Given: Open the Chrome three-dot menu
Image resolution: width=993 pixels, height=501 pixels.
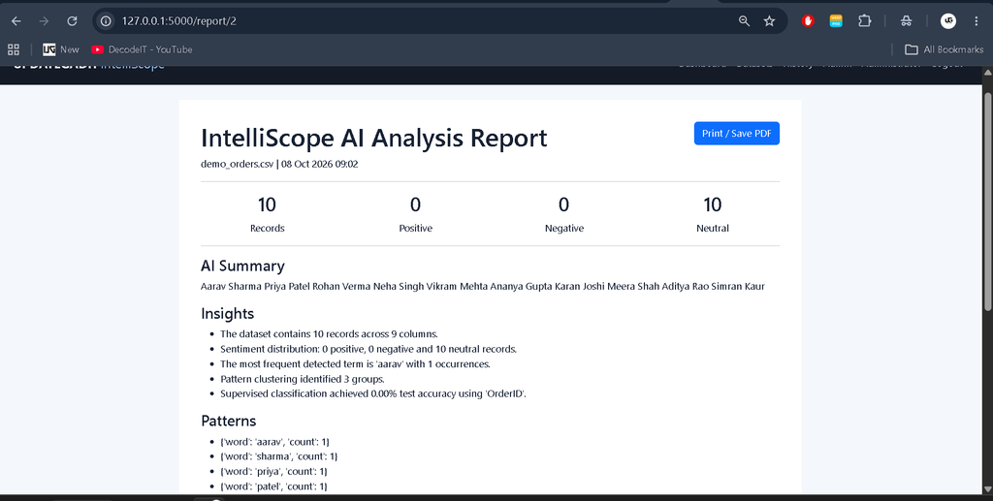Looking at the screenshot, I should point(976,21).
